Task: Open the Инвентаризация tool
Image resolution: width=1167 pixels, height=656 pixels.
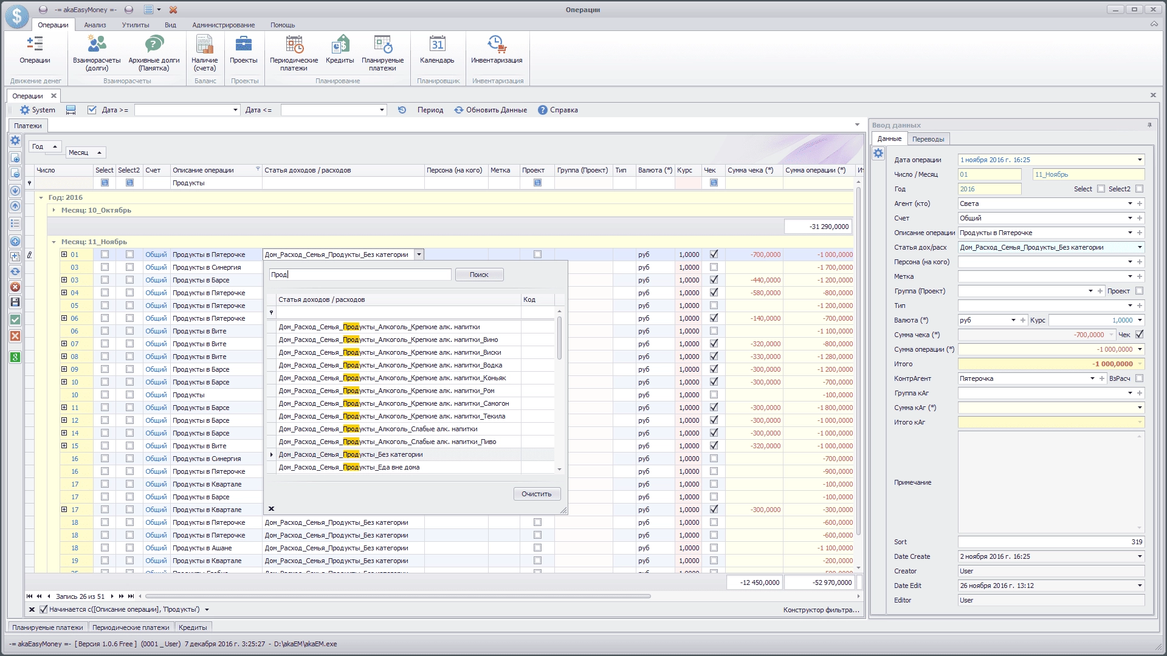Action: click(x=497, y=50)
